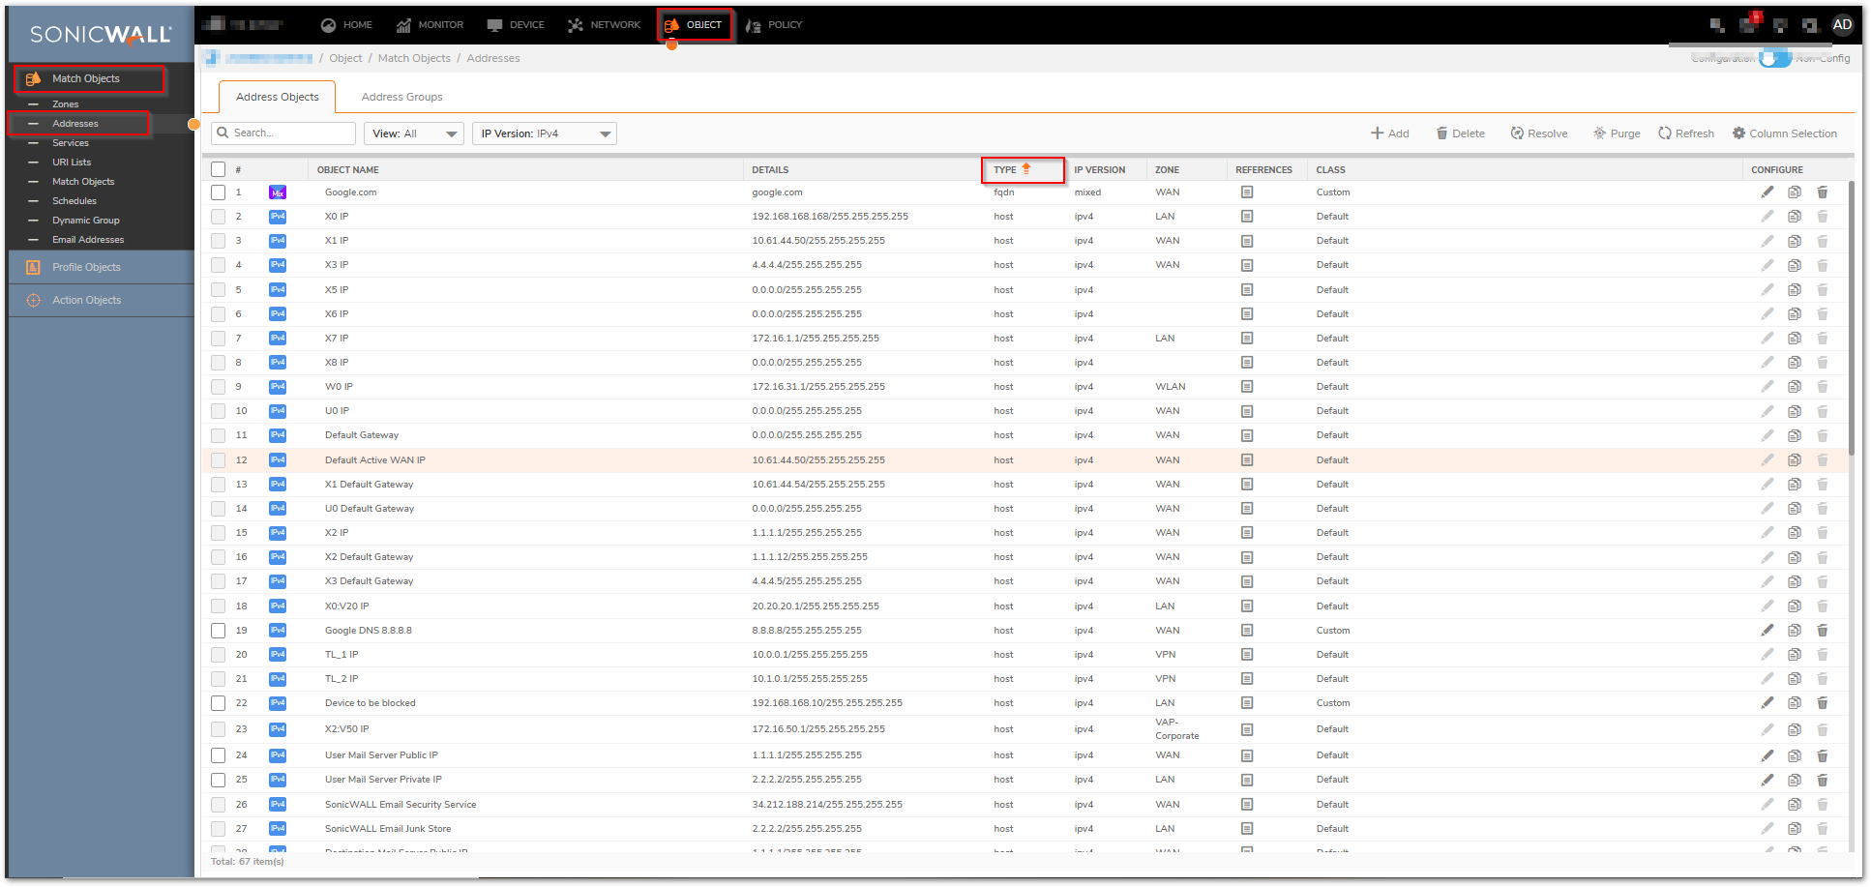Click trash icon for Google DNS 8.8.8.8

point(1822,631)
